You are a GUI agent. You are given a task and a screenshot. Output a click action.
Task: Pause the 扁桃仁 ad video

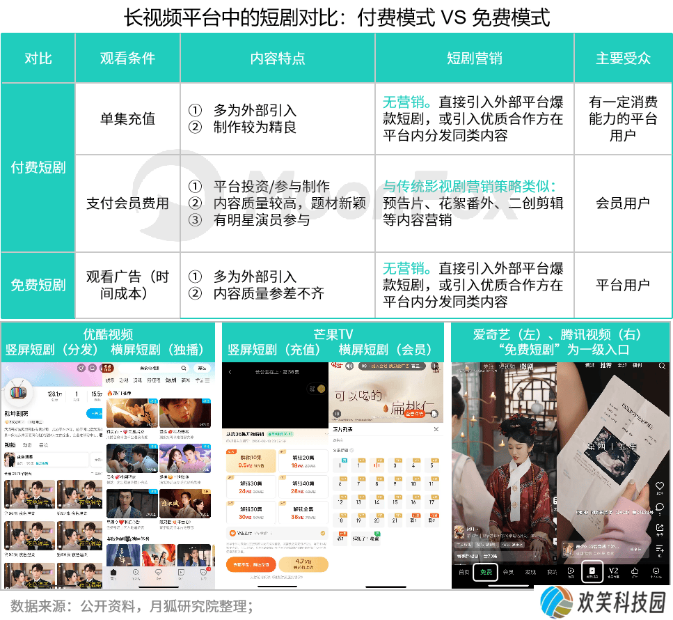point(337,414)
